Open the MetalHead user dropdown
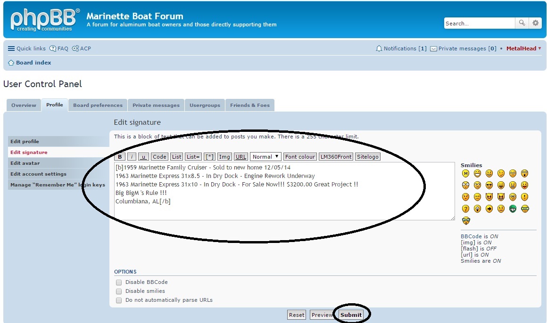547x323 pixels. click(523, 48)
